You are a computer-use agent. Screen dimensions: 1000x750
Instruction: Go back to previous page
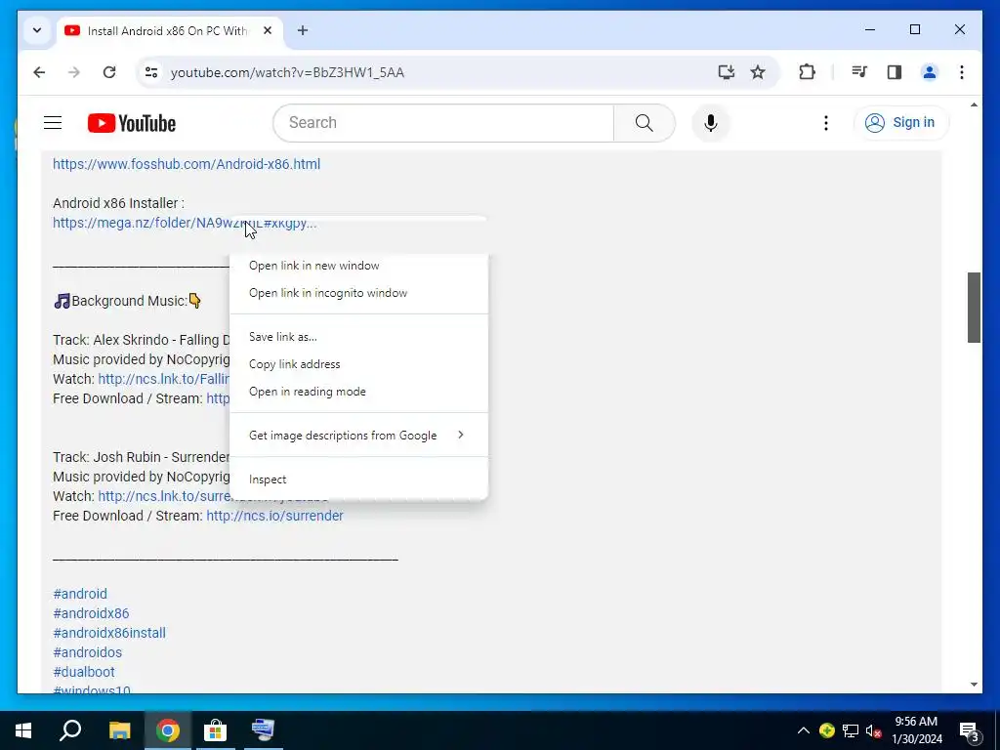tap(39, 72)
